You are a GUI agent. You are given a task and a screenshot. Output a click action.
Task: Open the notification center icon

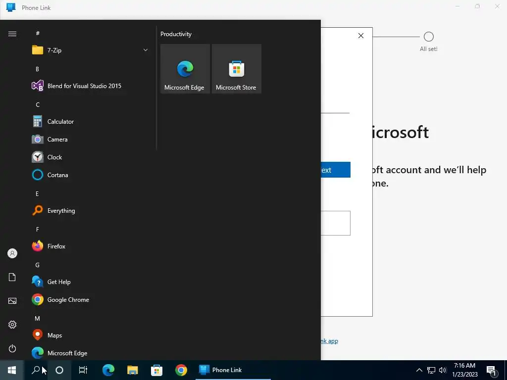pos(492,371)
